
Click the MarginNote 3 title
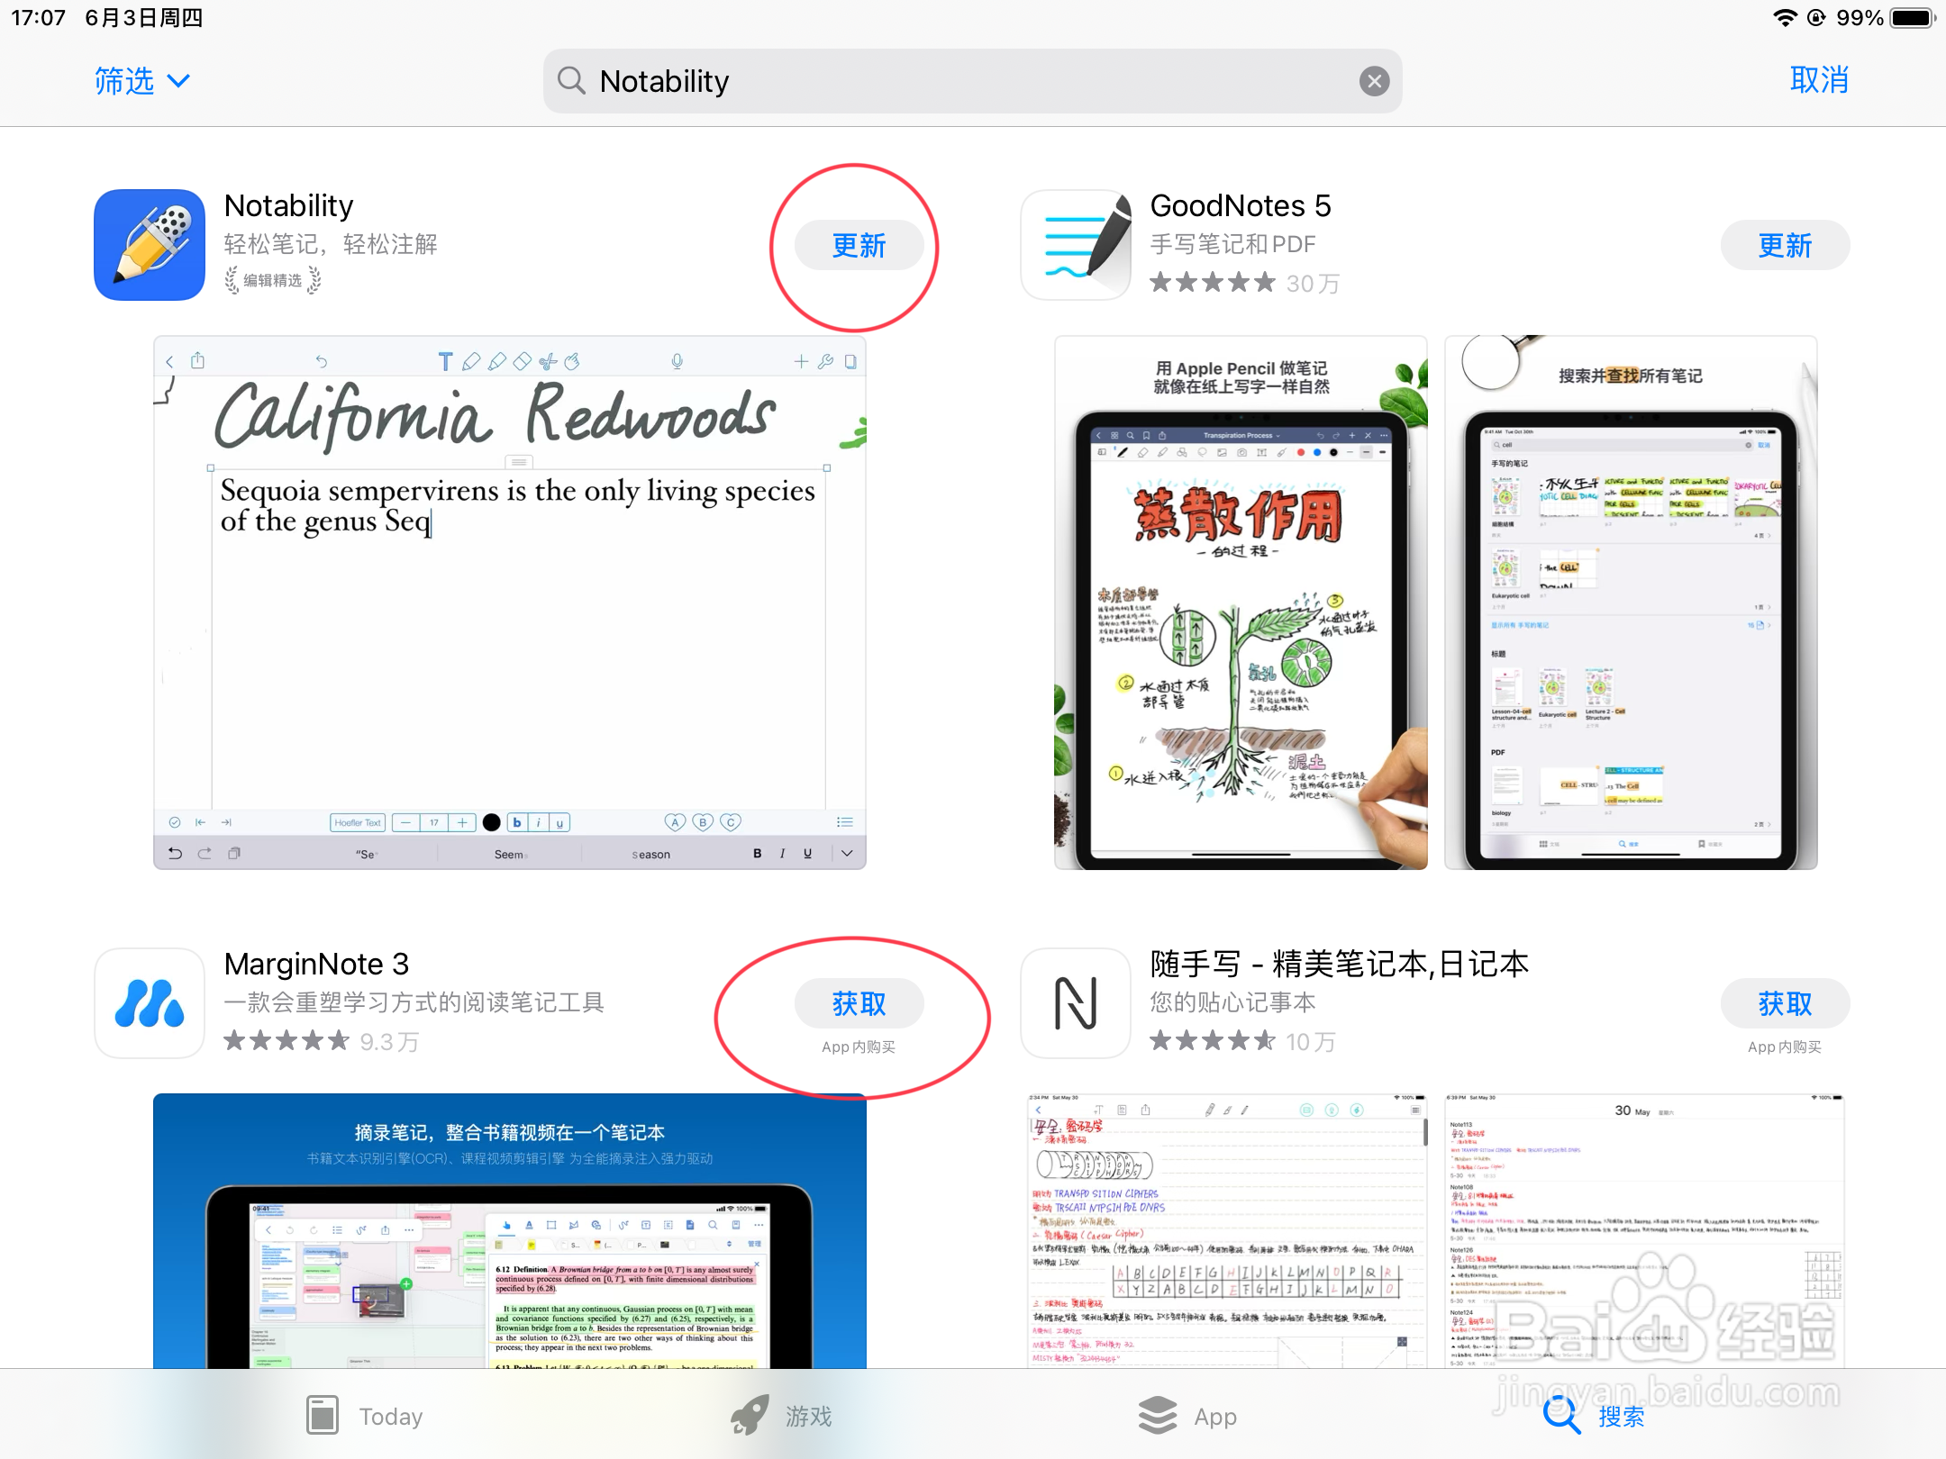[316, 964]
